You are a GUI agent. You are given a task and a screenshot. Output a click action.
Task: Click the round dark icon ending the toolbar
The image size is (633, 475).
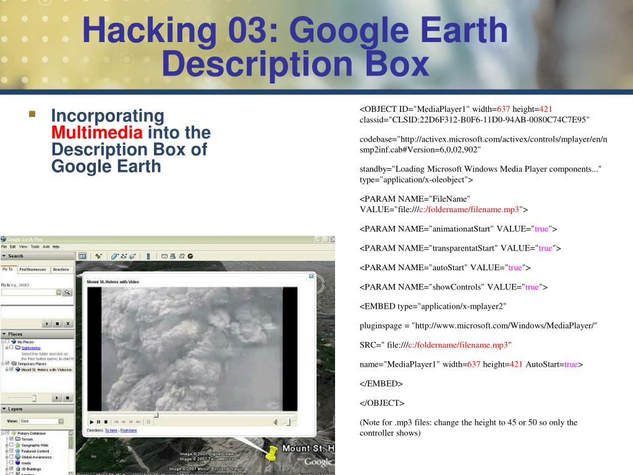pos(190,256)
